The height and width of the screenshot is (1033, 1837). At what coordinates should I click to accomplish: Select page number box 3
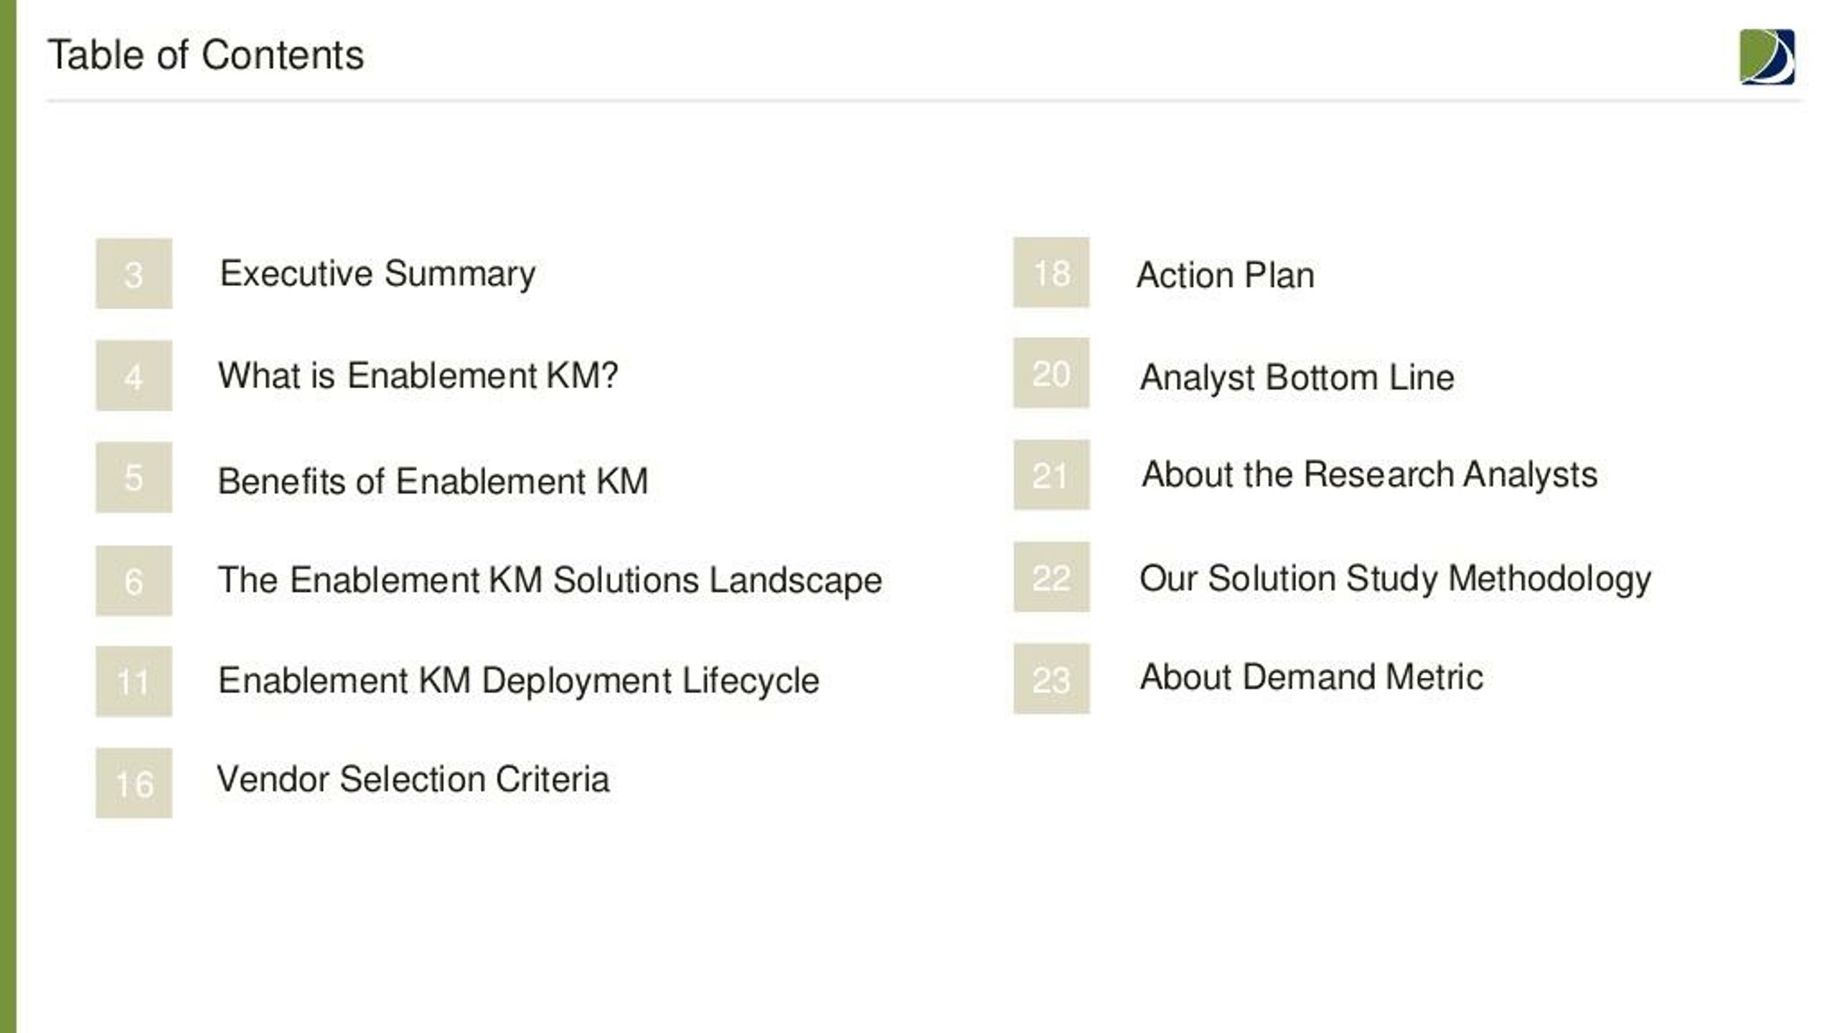coord(134,273)
